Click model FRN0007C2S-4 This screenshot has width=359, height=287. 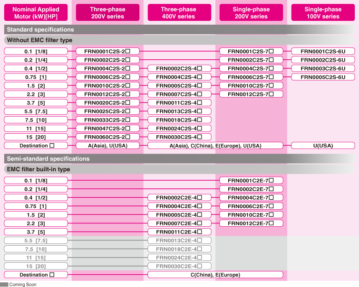[179, 94]
